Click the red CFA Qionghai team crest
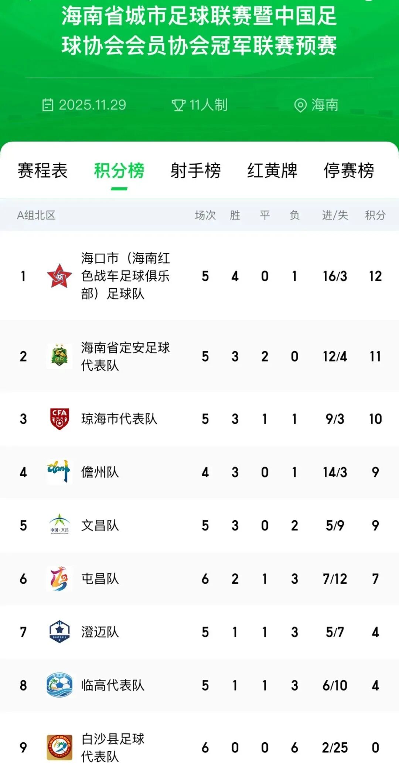399x766 pixels. [59, 419]
